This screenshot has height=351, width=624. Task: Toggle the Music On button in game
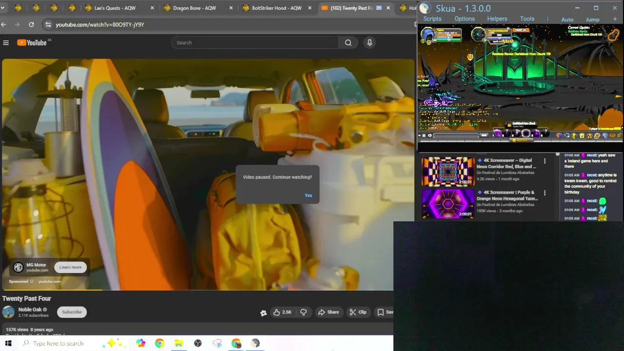pos(521,30)
